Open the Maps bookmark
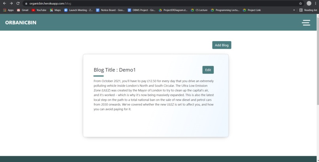This screenshot has height=162, width=319. pos(55,10)
